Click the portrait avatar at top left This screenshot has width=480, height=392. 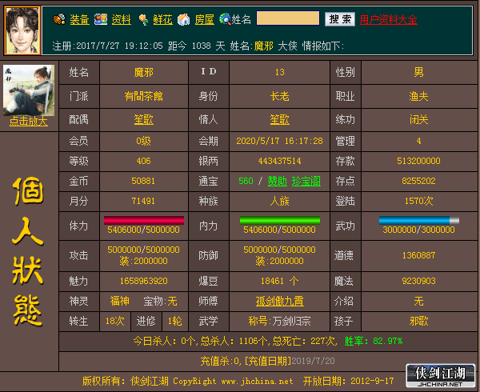coord(22,30)
